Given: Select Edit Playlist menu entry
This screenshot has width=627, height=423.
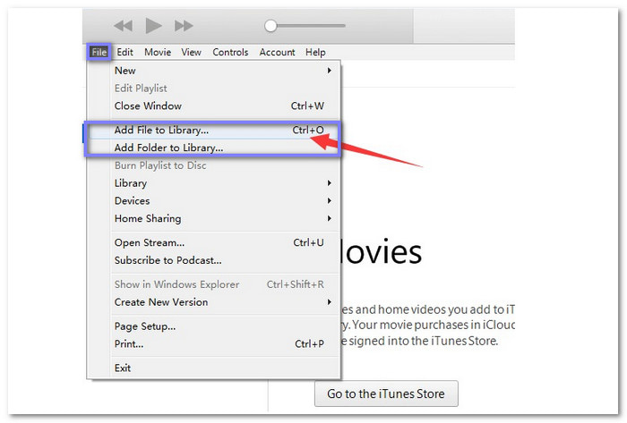Looking at the screenshot, I should pos(213,89).
